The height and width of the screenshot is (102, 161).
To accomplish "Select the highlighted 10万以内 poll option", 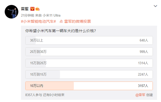I will click(89, 86).
